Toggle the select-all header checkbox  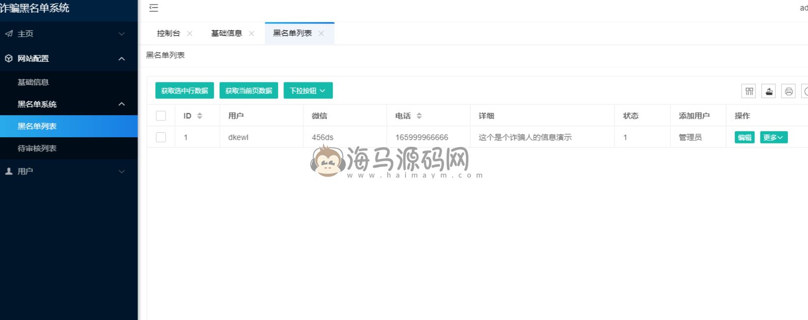(x=161, y=116)
